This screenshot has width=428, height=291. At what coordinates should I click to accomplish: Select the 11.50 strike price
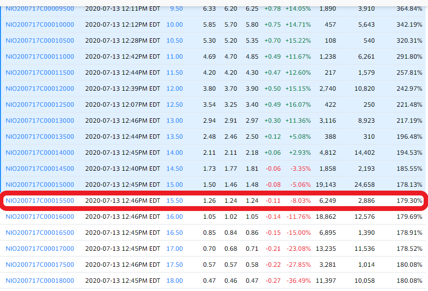click(174, 73)
